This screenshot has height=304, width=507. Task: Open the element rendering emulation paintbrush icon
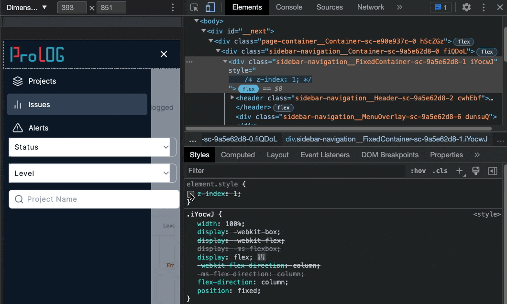tap(476, 171)
